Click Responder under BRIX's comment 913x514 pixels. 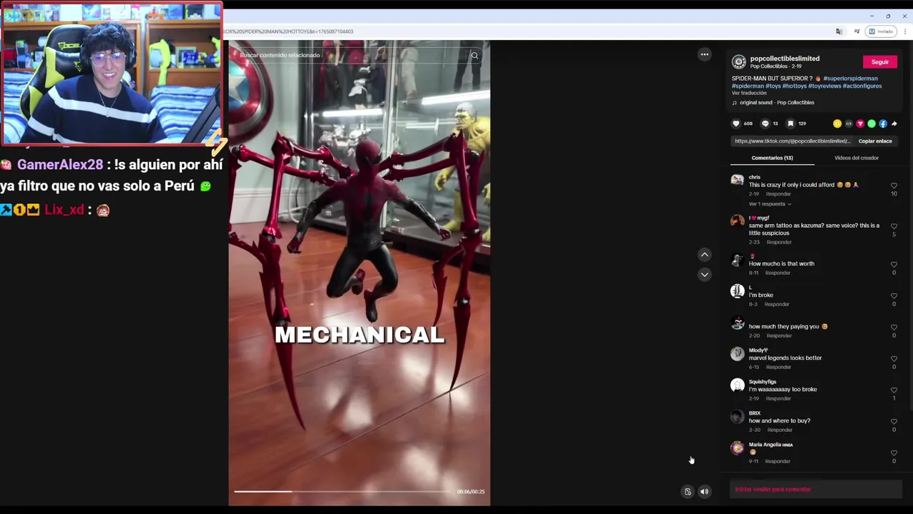780,430
